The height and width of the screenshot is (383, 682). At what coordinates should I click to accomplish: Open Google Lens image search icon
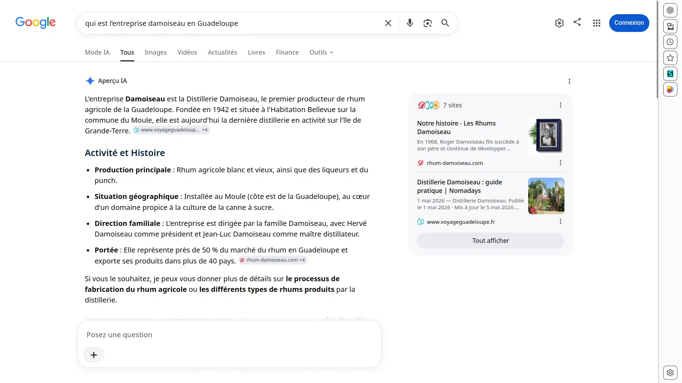(x=427, y=23)
